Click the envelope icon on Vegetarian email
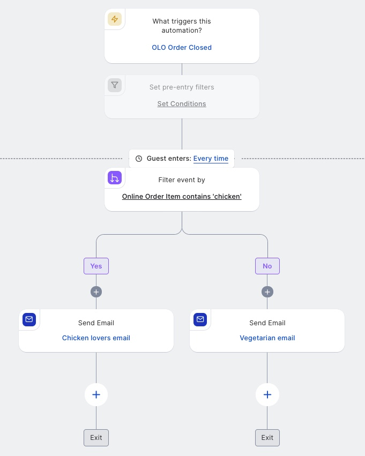Viewport: 365px width, 456px height. pos(200,319)
